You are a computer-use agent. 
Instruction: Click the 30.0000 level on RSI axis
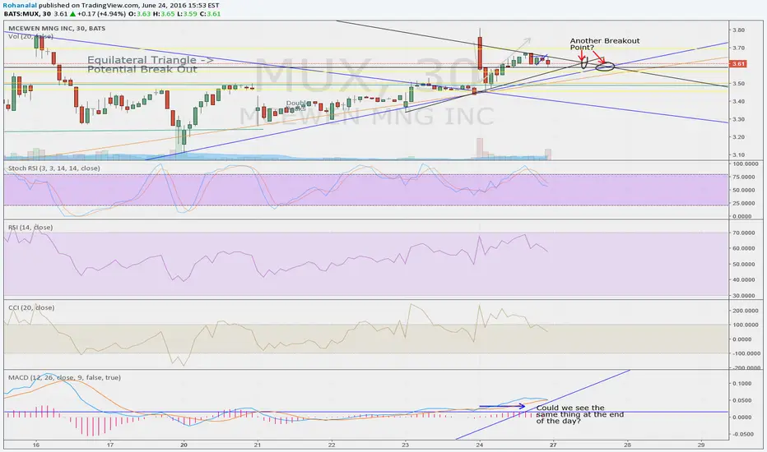743,295
